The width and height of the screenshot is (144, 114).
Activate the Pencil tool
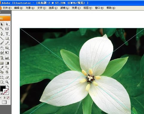click(x=7, y=43)
